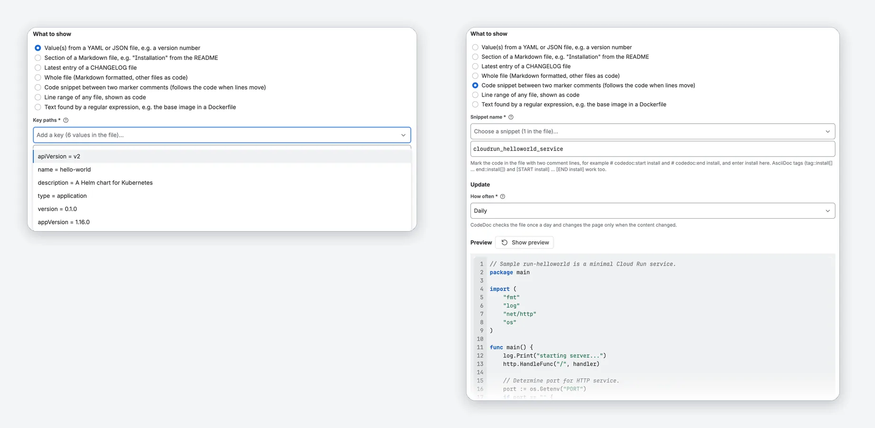This screenshot has width=875, height=428.
Task: Choose the 'name = hello-world' option
Action: [222, 170]
